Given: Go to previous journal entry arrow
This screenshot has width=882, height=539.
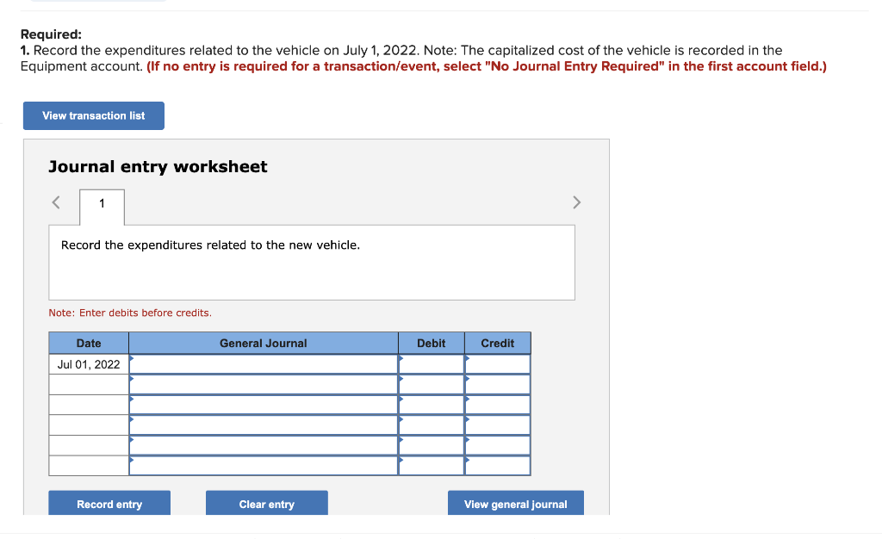Looking at the screenshot, I should [x=56, y=202].
